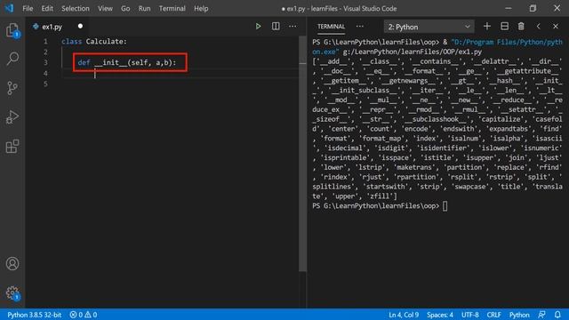Click line number 5 in gutter
Screen dimensions: 569x320
tap(45, 84)
